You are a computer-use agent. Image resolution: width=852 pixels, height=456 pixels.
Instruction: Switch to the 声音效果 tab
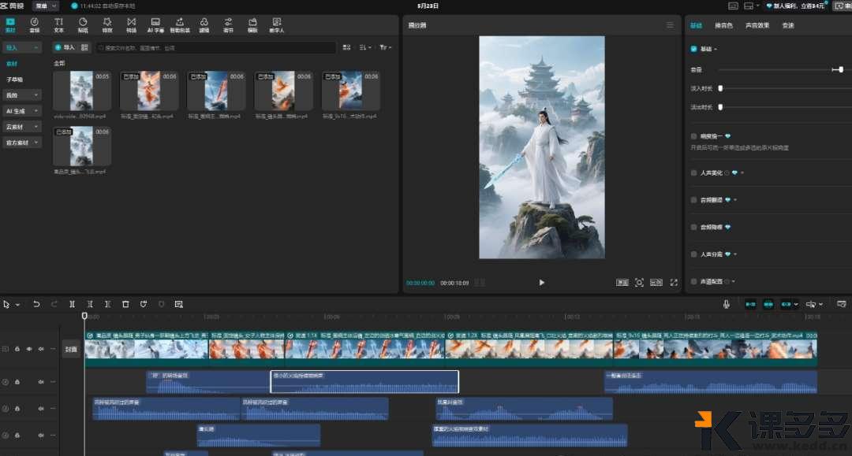(x=757, y=25)
